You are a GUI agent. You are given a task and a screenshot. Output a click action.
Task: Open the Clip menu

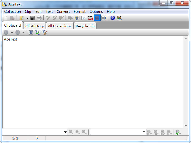[28, 11]
